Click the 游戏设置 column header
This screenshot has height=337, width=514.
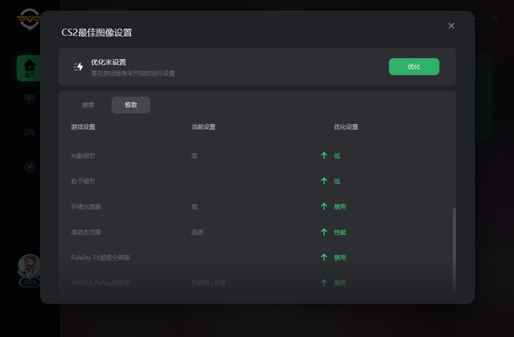point(83,127)
